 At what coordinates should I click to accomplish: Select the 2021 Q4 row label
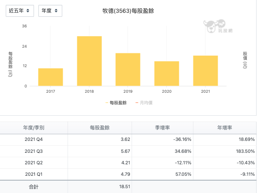[x=34, y=140]
